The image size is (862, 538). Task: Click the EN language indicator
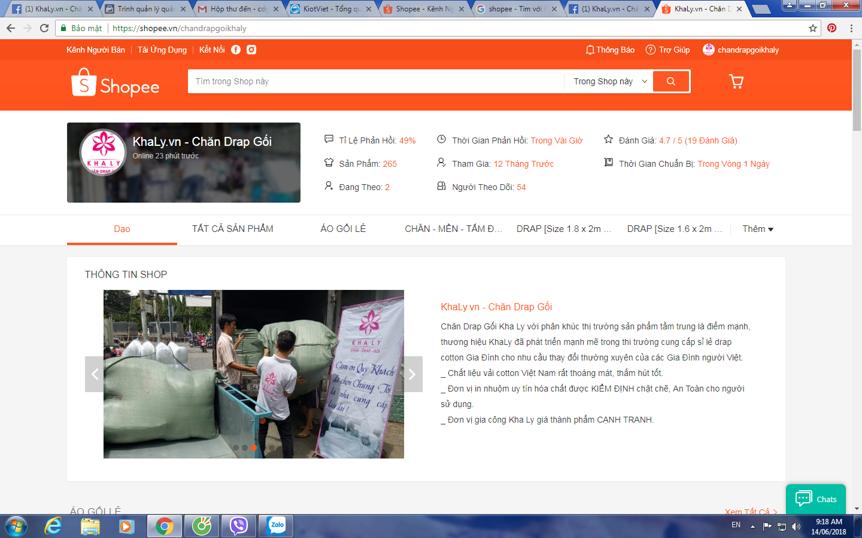point(736,525)
